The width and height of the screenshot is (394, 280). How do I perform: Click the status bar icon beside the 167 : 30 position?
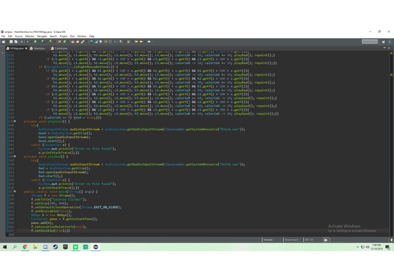click(326, 240)
